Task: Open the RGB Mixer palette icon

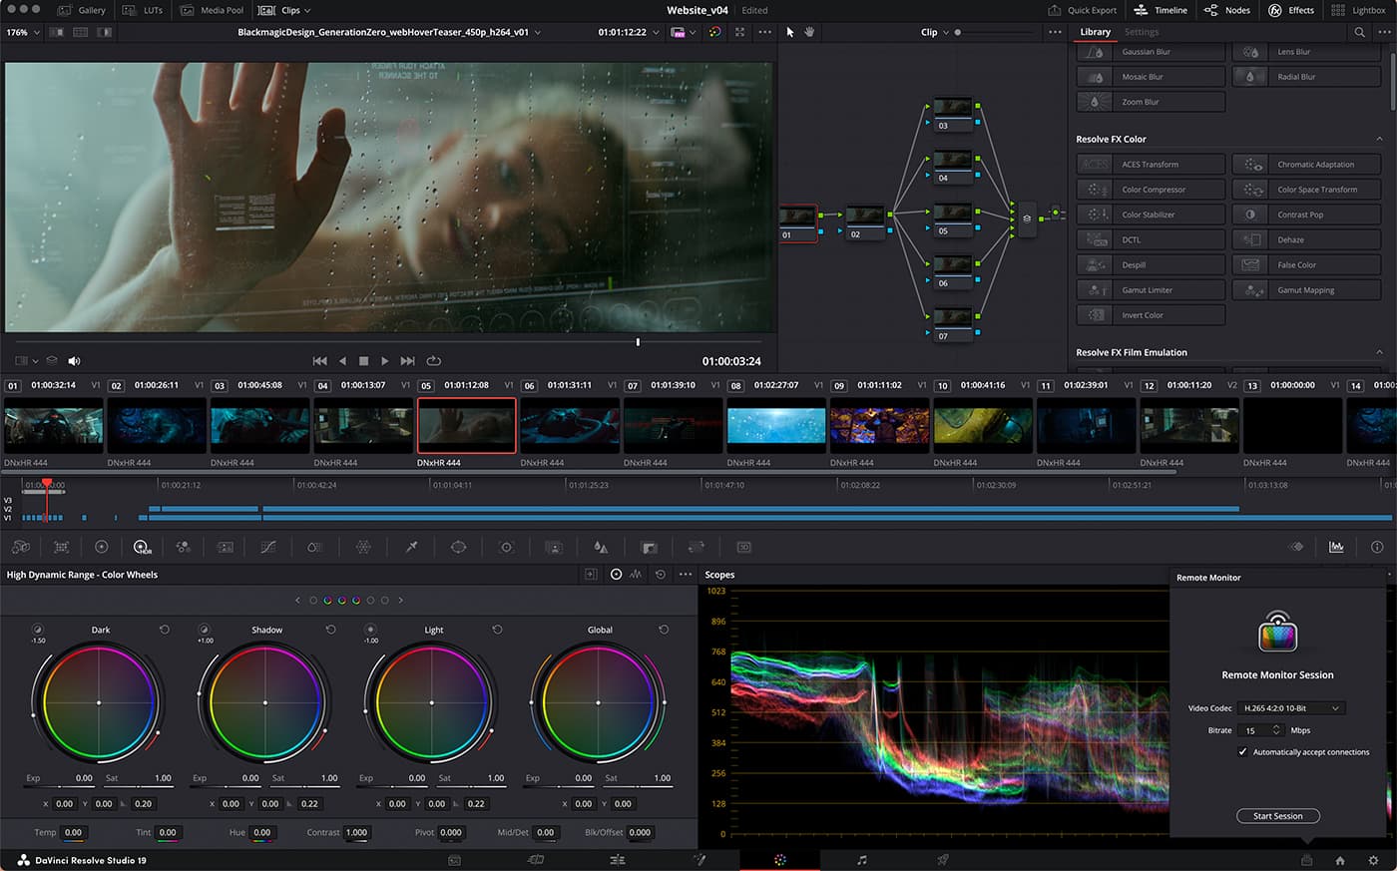Action: coord(184,547)
